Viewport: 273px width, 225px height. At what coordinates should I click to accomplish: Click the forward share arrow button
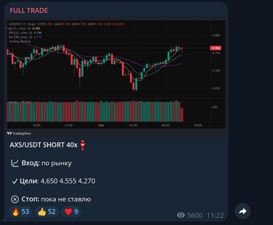pos(243,211)
